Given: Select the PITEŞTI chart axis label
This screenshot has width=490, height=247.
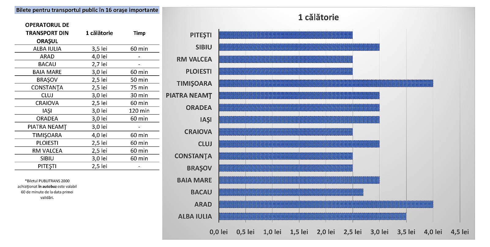Looking at the screenshot, I should 201,35.
